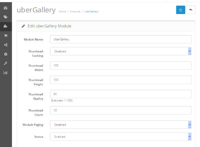Save the uberGallery module settings
Image resolution: width=200 pixels, height=147 pixels.
[180, 10]
